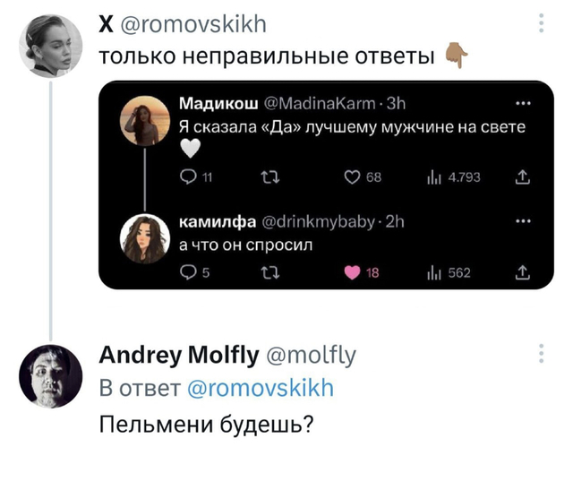Open the three-dot menu on romovskikh's post
The height and width of the screenshot is (490, 573).
click(x=542, y=23)
